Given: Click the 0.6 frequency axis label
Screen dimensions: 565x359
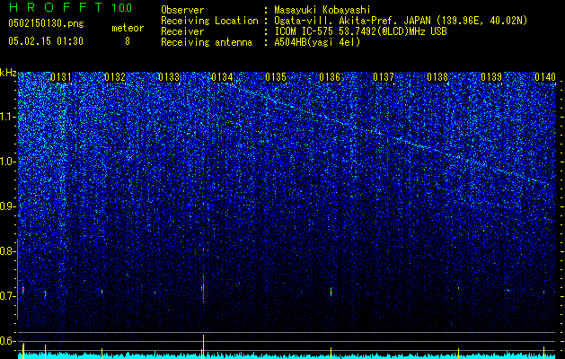Looking at the screenshot, I should pyautogui.click(x=7, y=341).
